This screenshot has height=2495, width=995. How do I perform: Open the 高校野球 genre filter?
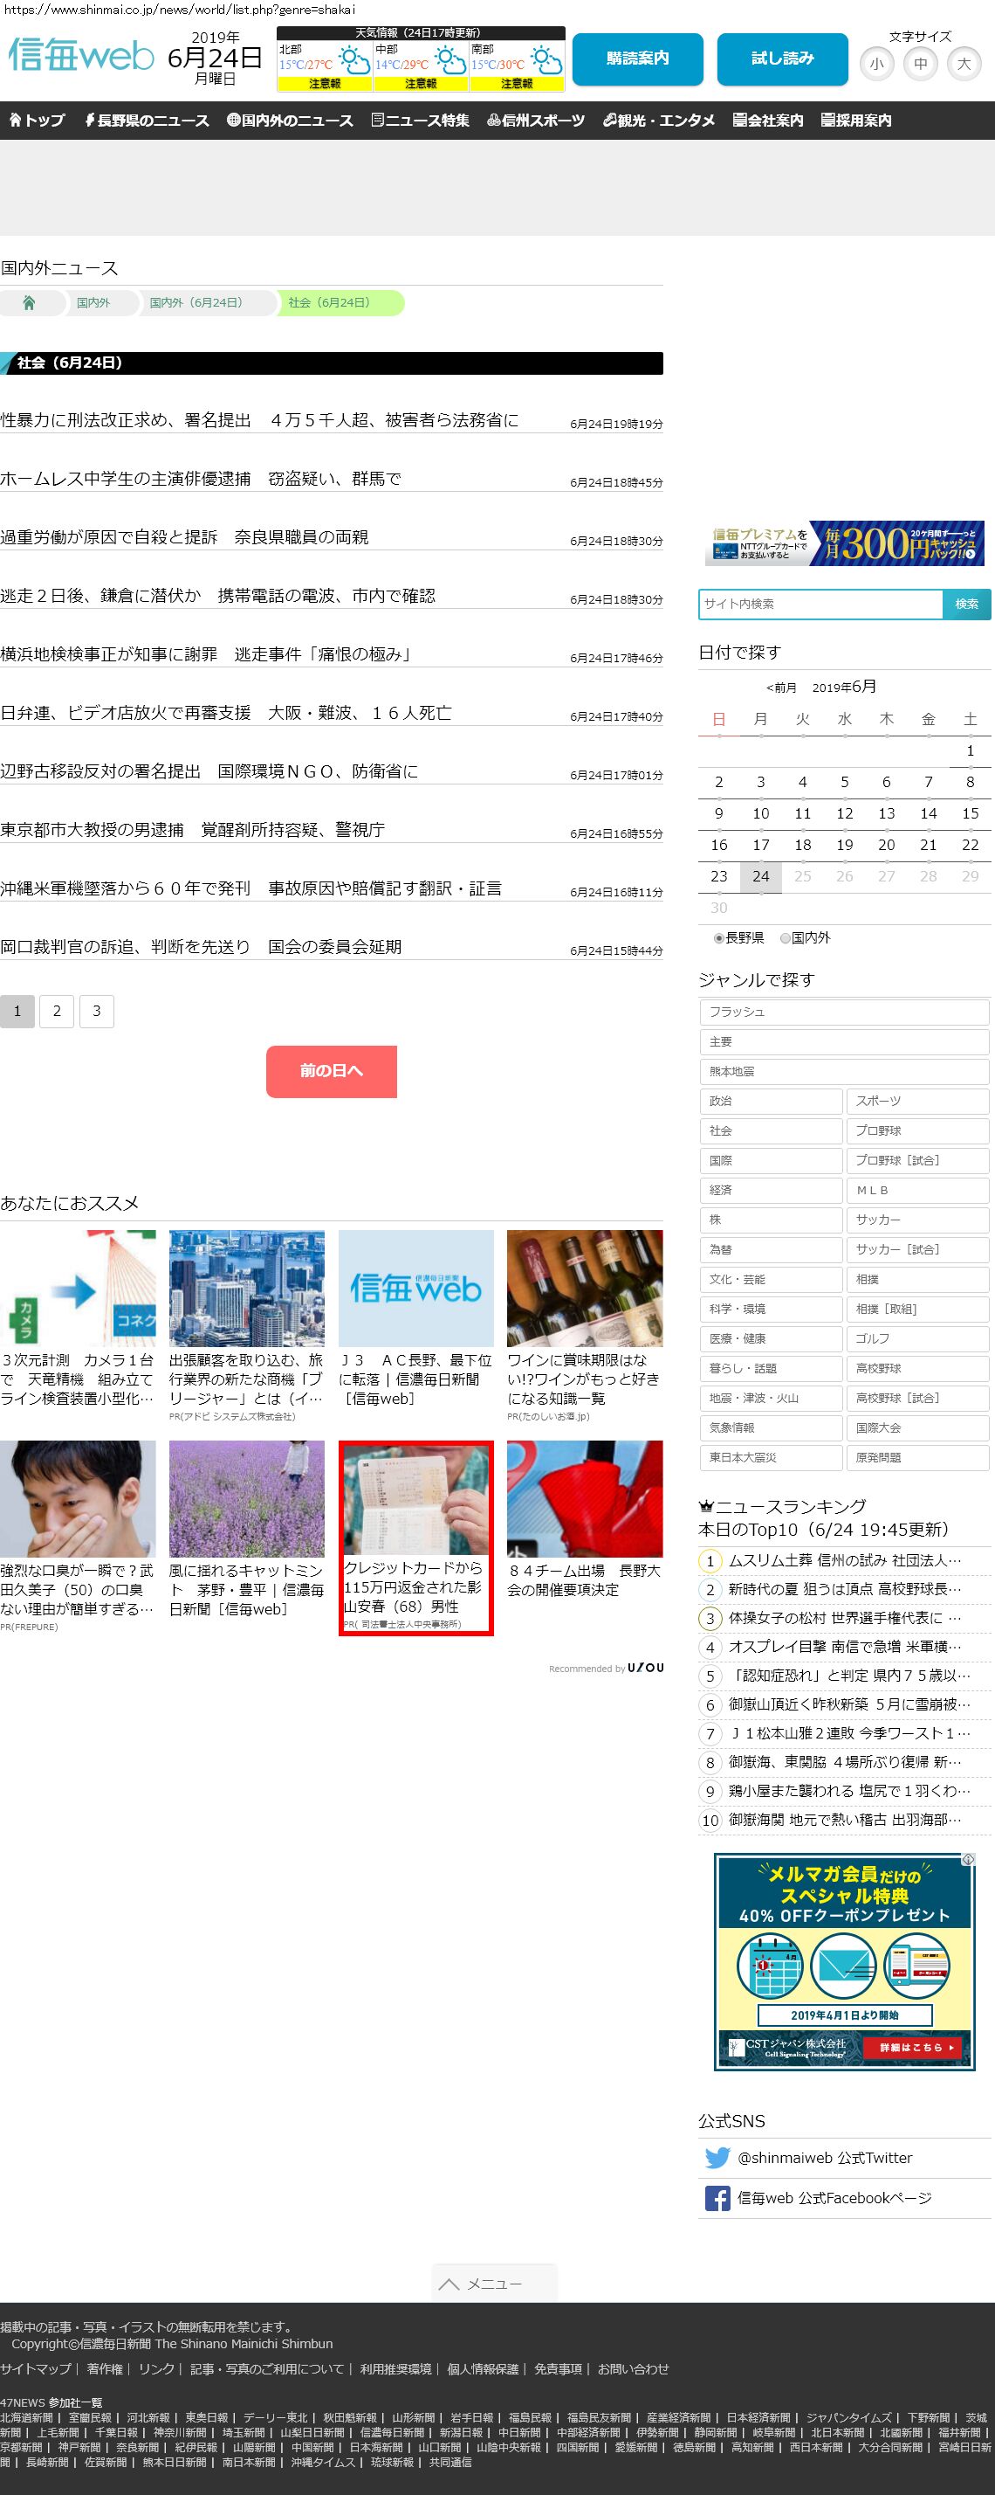(x=917, y=1369)
